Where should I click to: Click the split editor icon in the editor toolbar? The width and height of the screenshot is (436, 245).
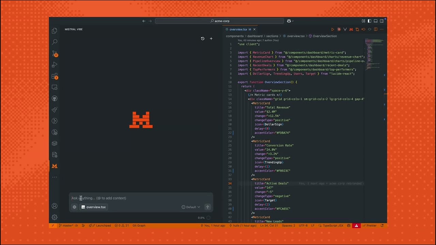(x=376, y=29)
